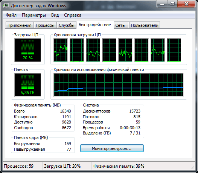The width and height of the screenshot is (198, 173).
Task: Click the third CPU core history graph
Action: pyautogui.click(x=93, y=50)
